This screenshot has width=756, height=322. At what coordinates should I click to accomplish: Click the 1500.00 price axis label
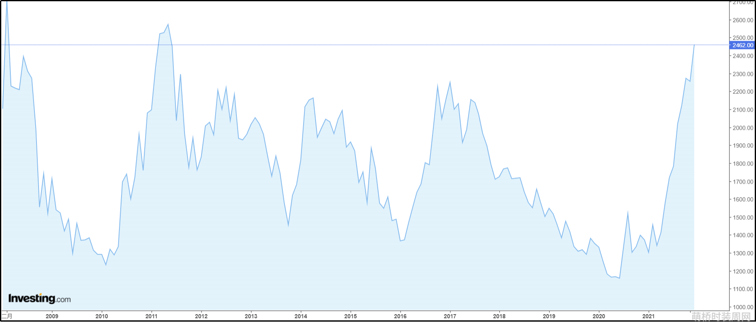pos(743,217)
